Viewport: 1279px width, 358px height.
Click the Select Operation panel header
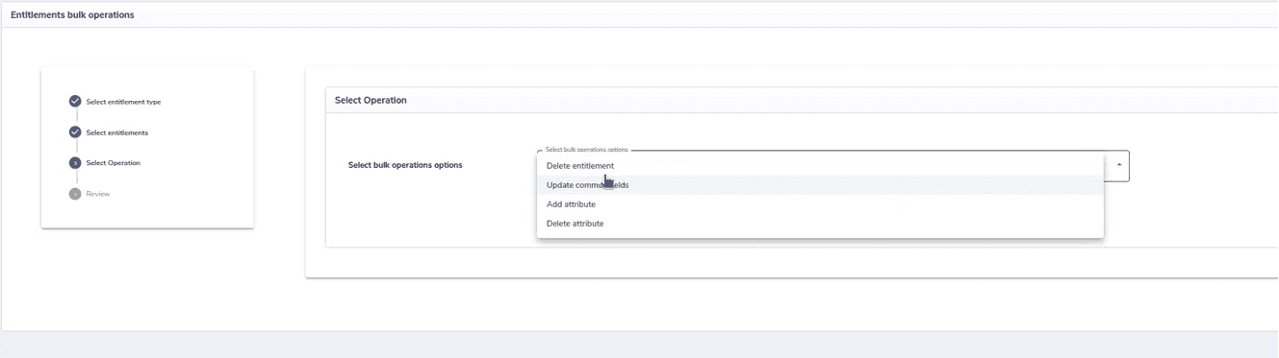click(371, 100)
